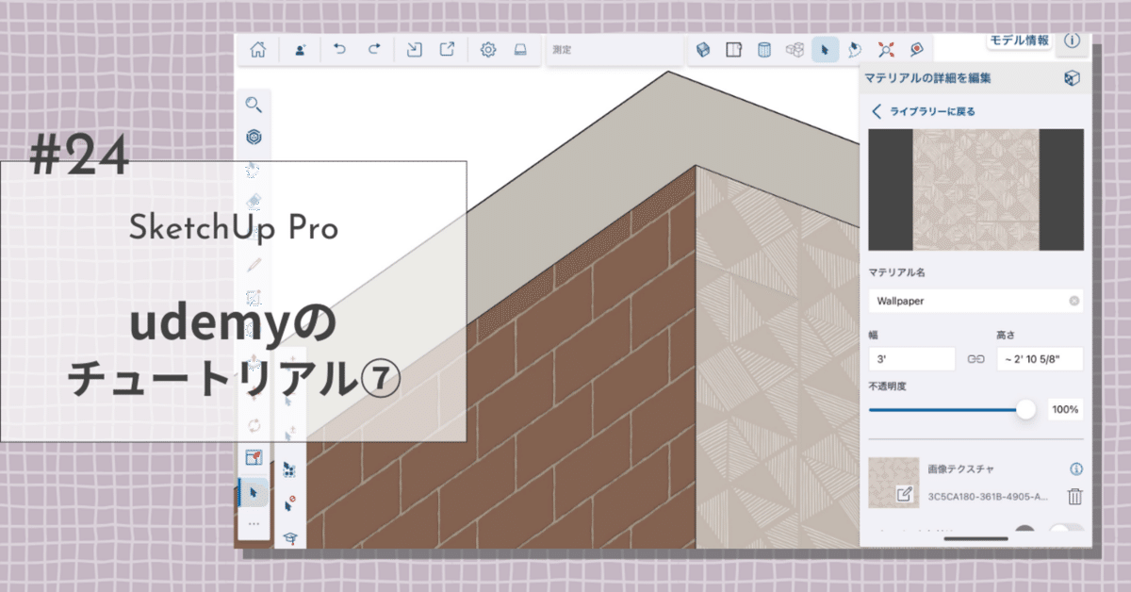Redo the last action
This screenshot has width=1131, height=592.
pyautogui.click(x=374, y=50)
